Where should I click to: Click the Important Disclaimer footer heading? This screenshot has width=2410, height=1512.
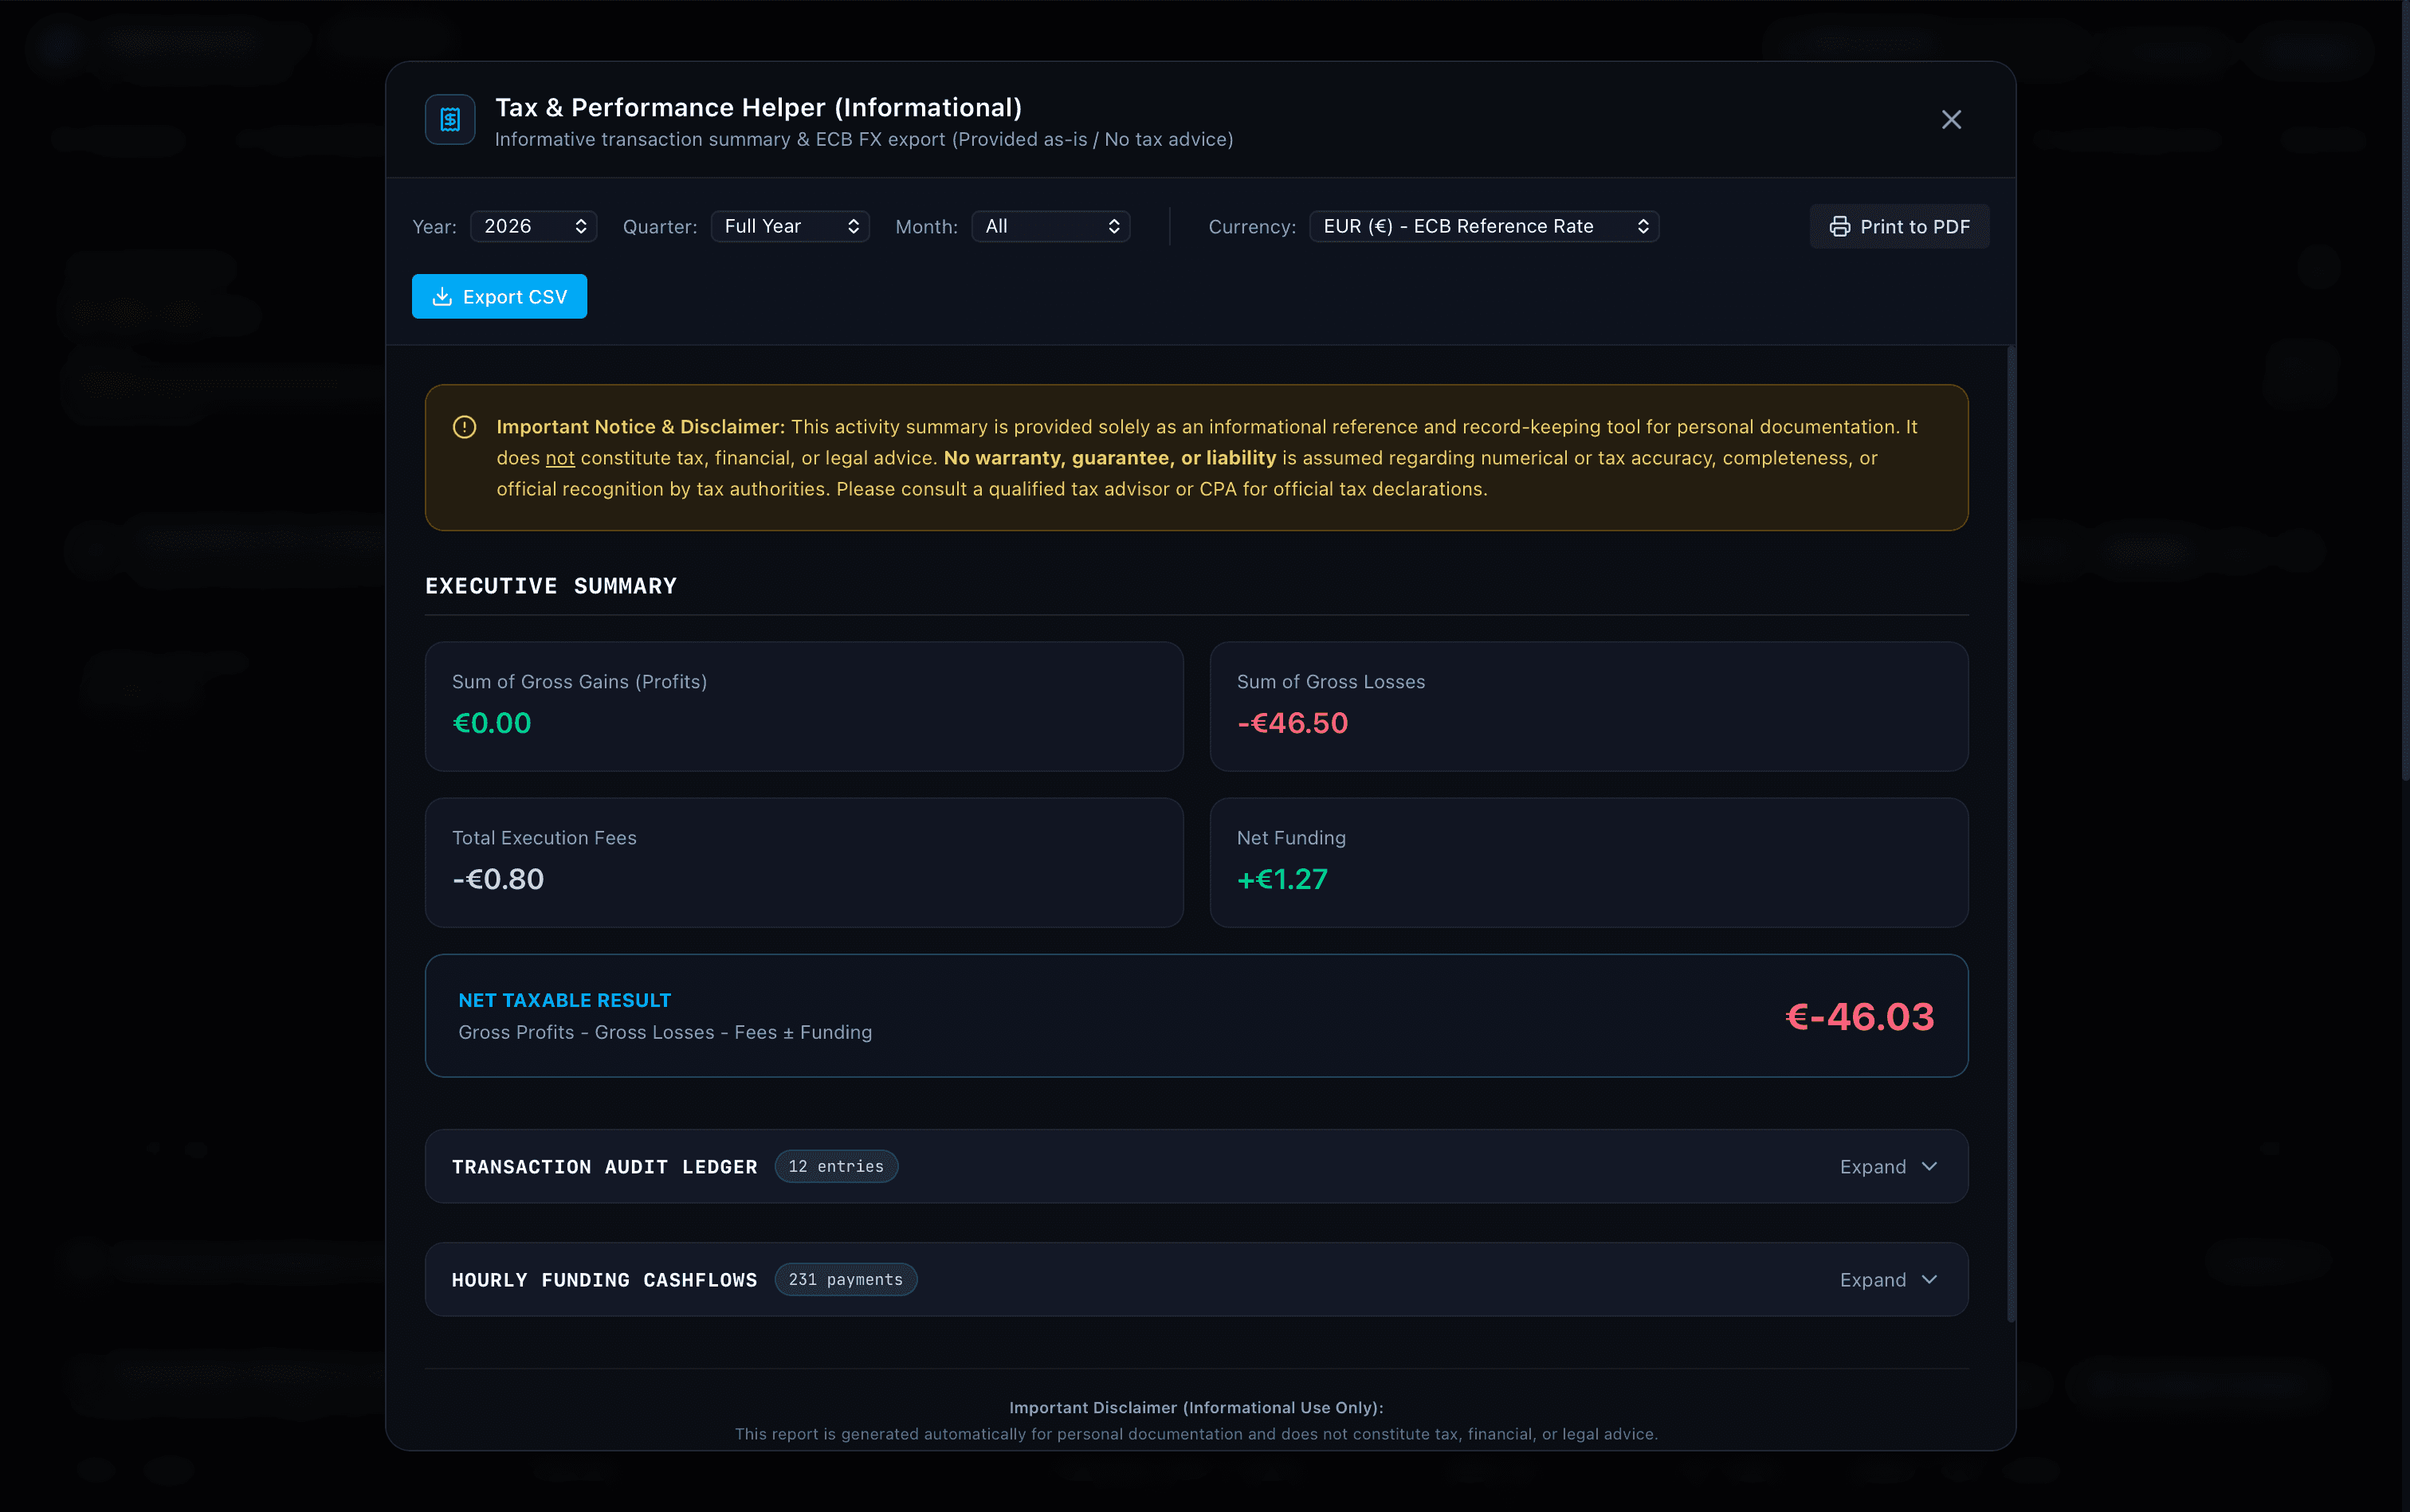(1196, 1407)
